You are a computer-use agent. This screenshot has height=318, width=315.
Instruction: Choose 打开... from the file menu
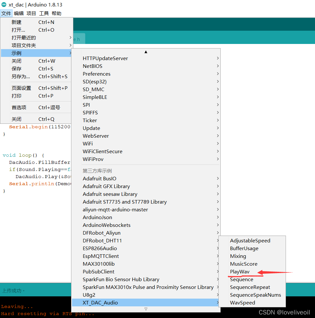click(x=36, y=30)
